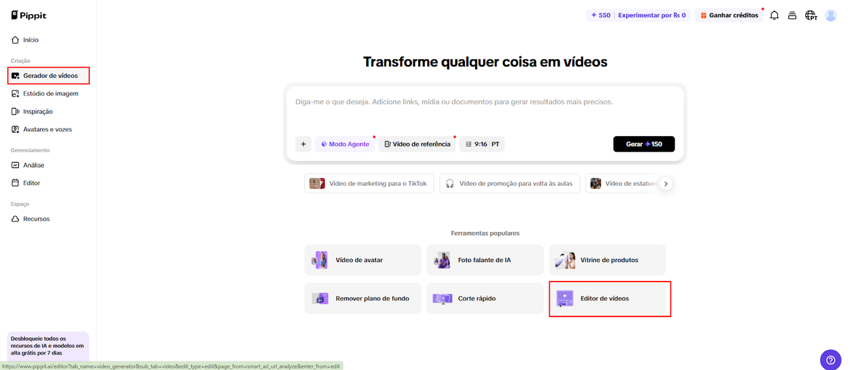859x370 pixels.
Task: Click the 550 credits badge
Action: point(601,15)
